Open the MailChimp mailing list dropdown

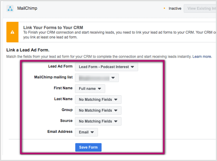pos(97,78)
